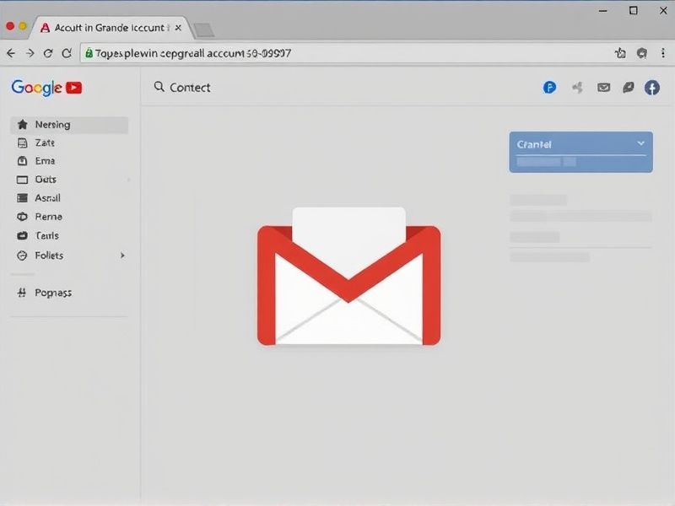
Task: Click the first reload icon
Action: (x=48, y=53)
